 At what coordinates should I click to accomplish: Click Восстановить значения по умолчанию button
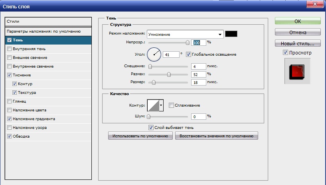(x=217, y=136)
